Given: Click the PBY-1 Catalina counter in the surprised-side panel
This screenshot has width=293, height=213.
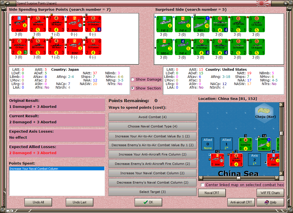Looking at the screenshot, I should (x=202, y=24).
